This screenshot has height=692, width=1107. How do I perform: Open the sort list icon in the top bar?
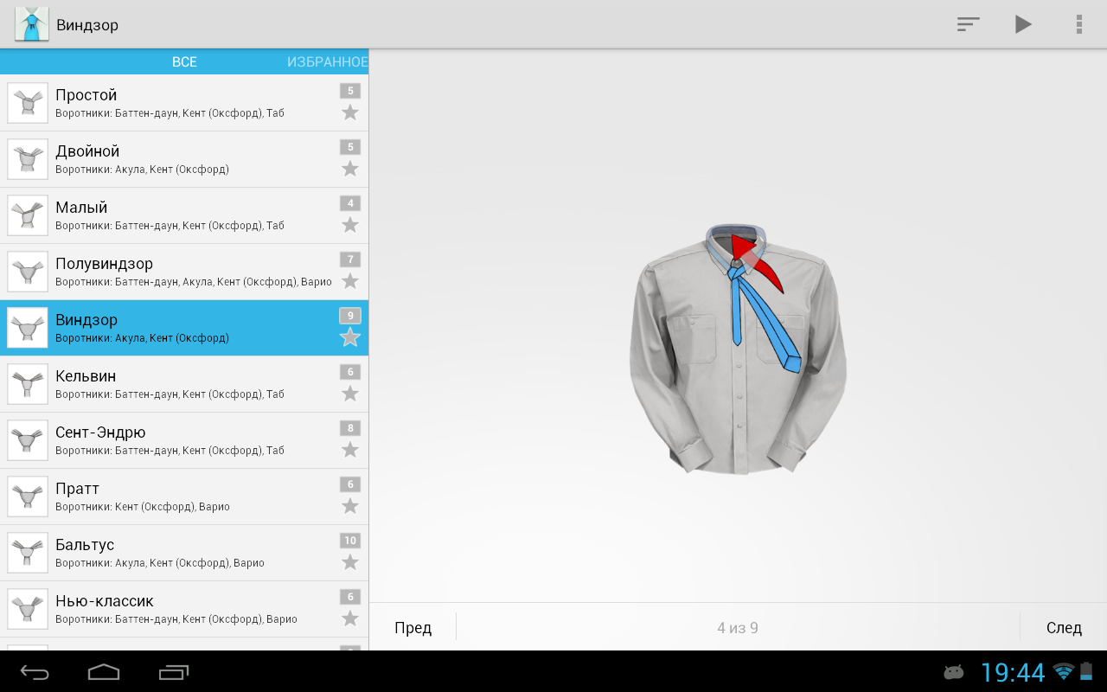click(968, 24)
